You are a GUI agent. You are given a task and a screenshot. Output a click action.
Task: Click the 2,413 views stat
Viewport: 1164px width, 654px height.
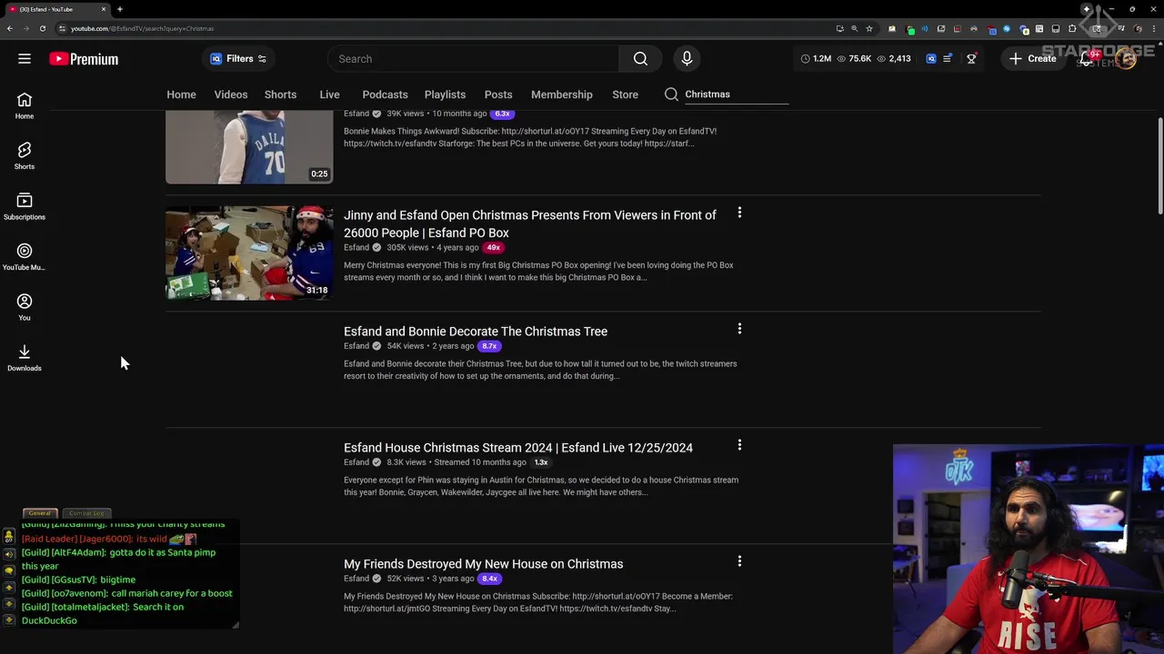click(x=894, y=59)
